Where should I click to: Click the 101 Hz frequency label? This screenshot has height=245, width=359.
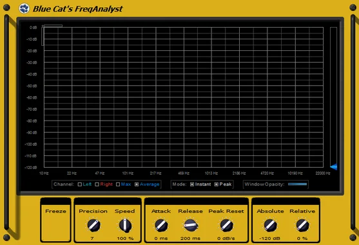pyautogui.click(x=128, y=173)
